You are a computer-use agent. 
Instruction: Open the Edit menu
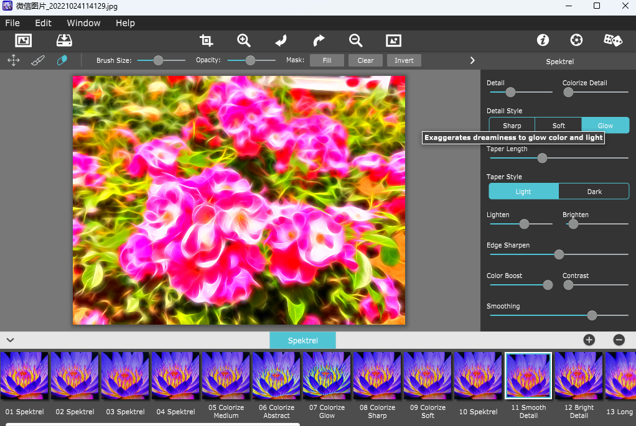pyautogui.click(x=43, y=23)
